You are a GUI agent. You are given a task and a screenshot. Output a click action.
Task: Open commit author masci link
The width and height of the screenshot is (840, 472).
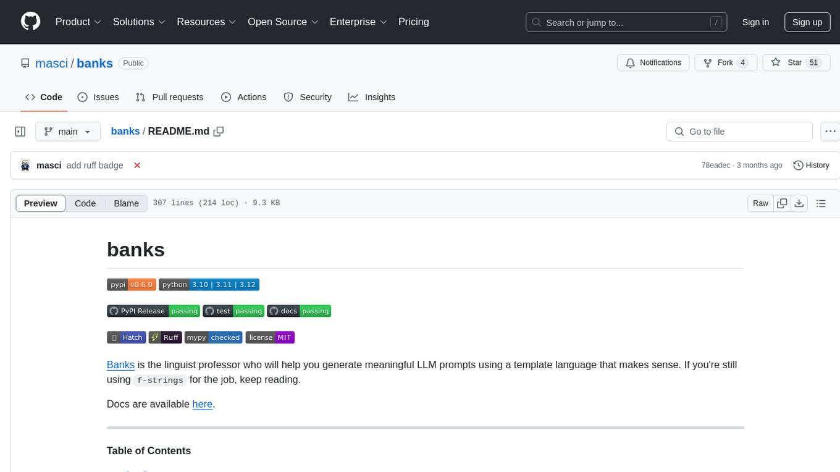(x=49, y=165)
